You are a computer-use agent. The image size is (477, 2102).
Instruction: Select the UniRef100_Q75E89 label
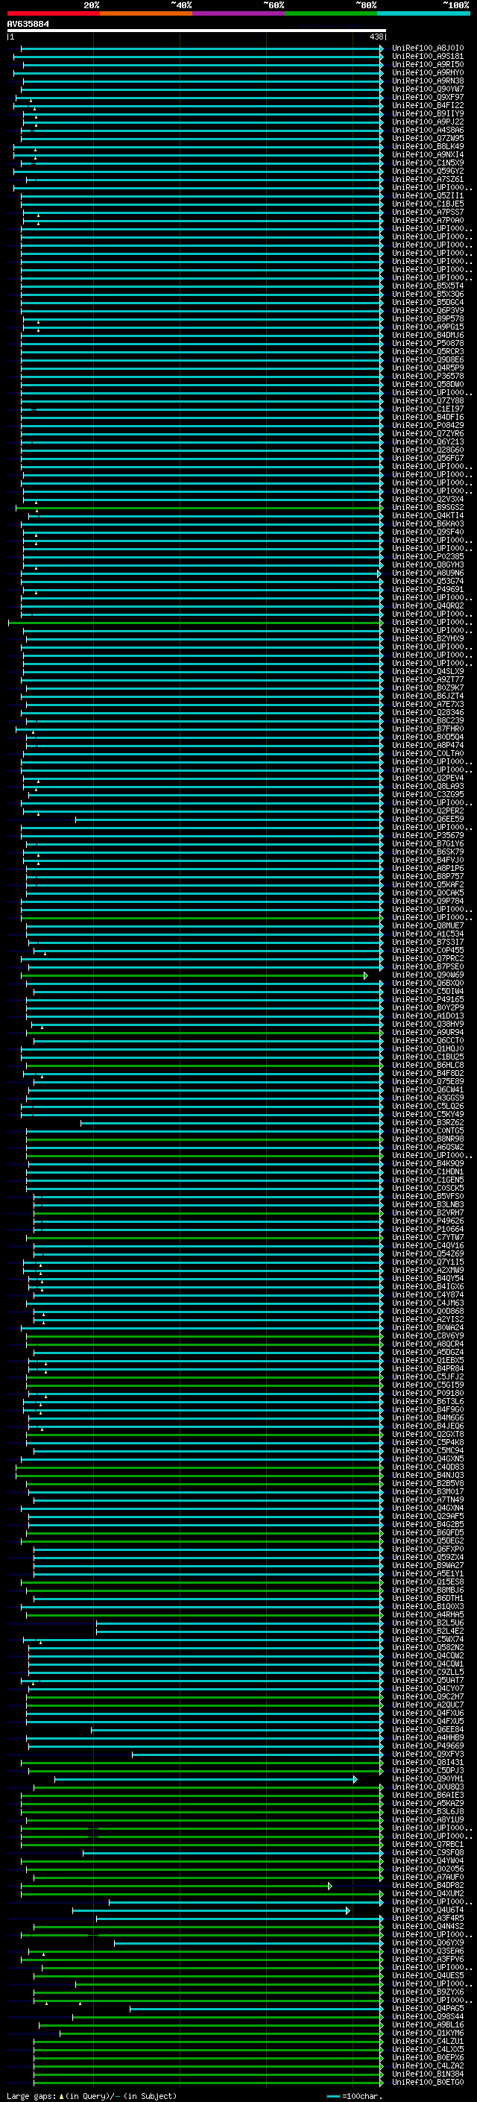(428, 1081)
